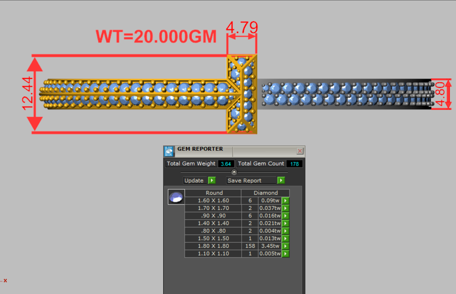Click green arrow for 1.60 X 1.60 row
This screenshot has height=294, width=456.
pos(285,200)
